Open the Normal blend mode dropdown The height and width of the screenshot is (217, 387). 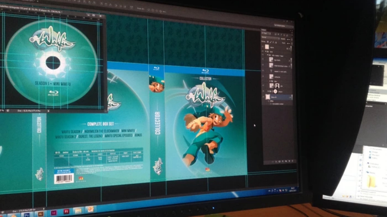pyautogui.click(x=270, y=37)
